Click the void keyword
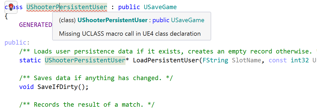317x108 pixels. coord(26,87)
